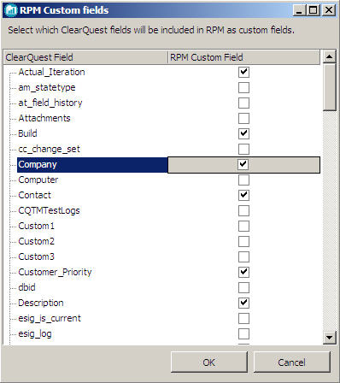340x383 pixels.
Task: Uncheck the Customer_Priority checkbox
Action: (243, 272)
